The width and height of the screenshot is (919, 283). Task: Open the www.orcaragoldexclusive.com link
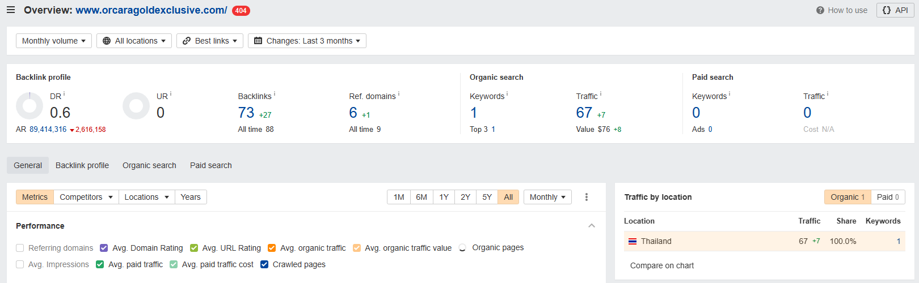tap(151, 10)
